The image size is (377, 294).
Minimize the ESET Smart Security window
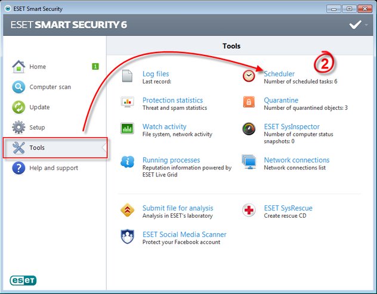pos(333,9)
